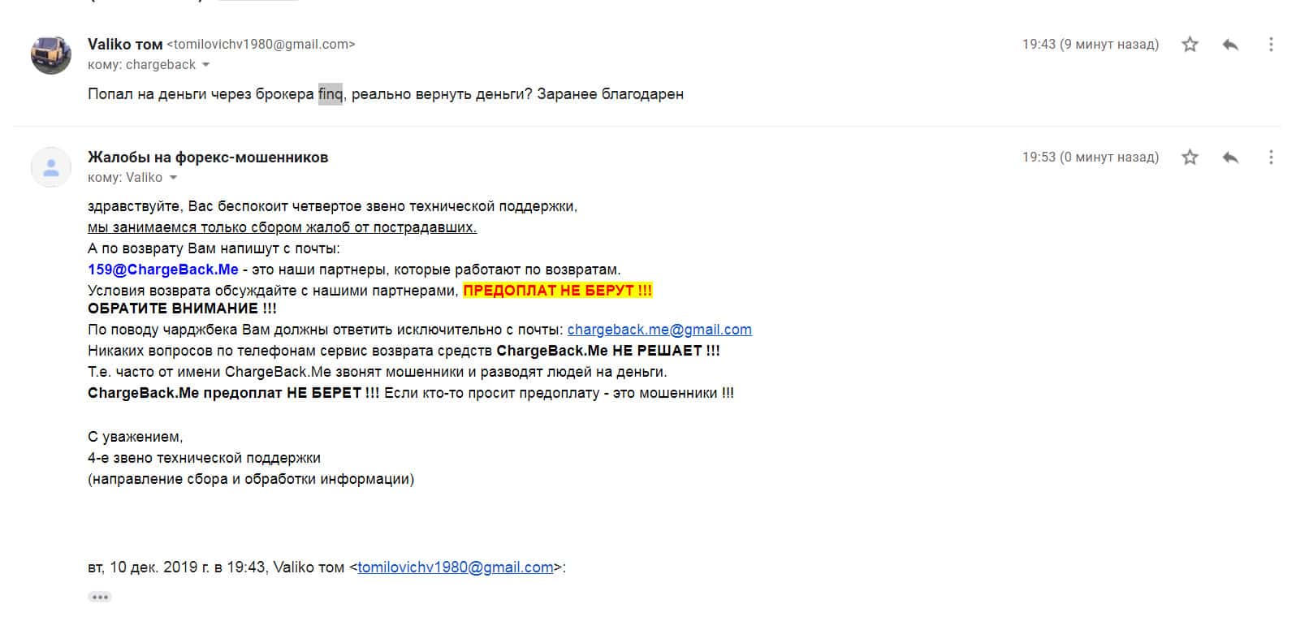Open more options for the Valiko message

[1271, 45]
